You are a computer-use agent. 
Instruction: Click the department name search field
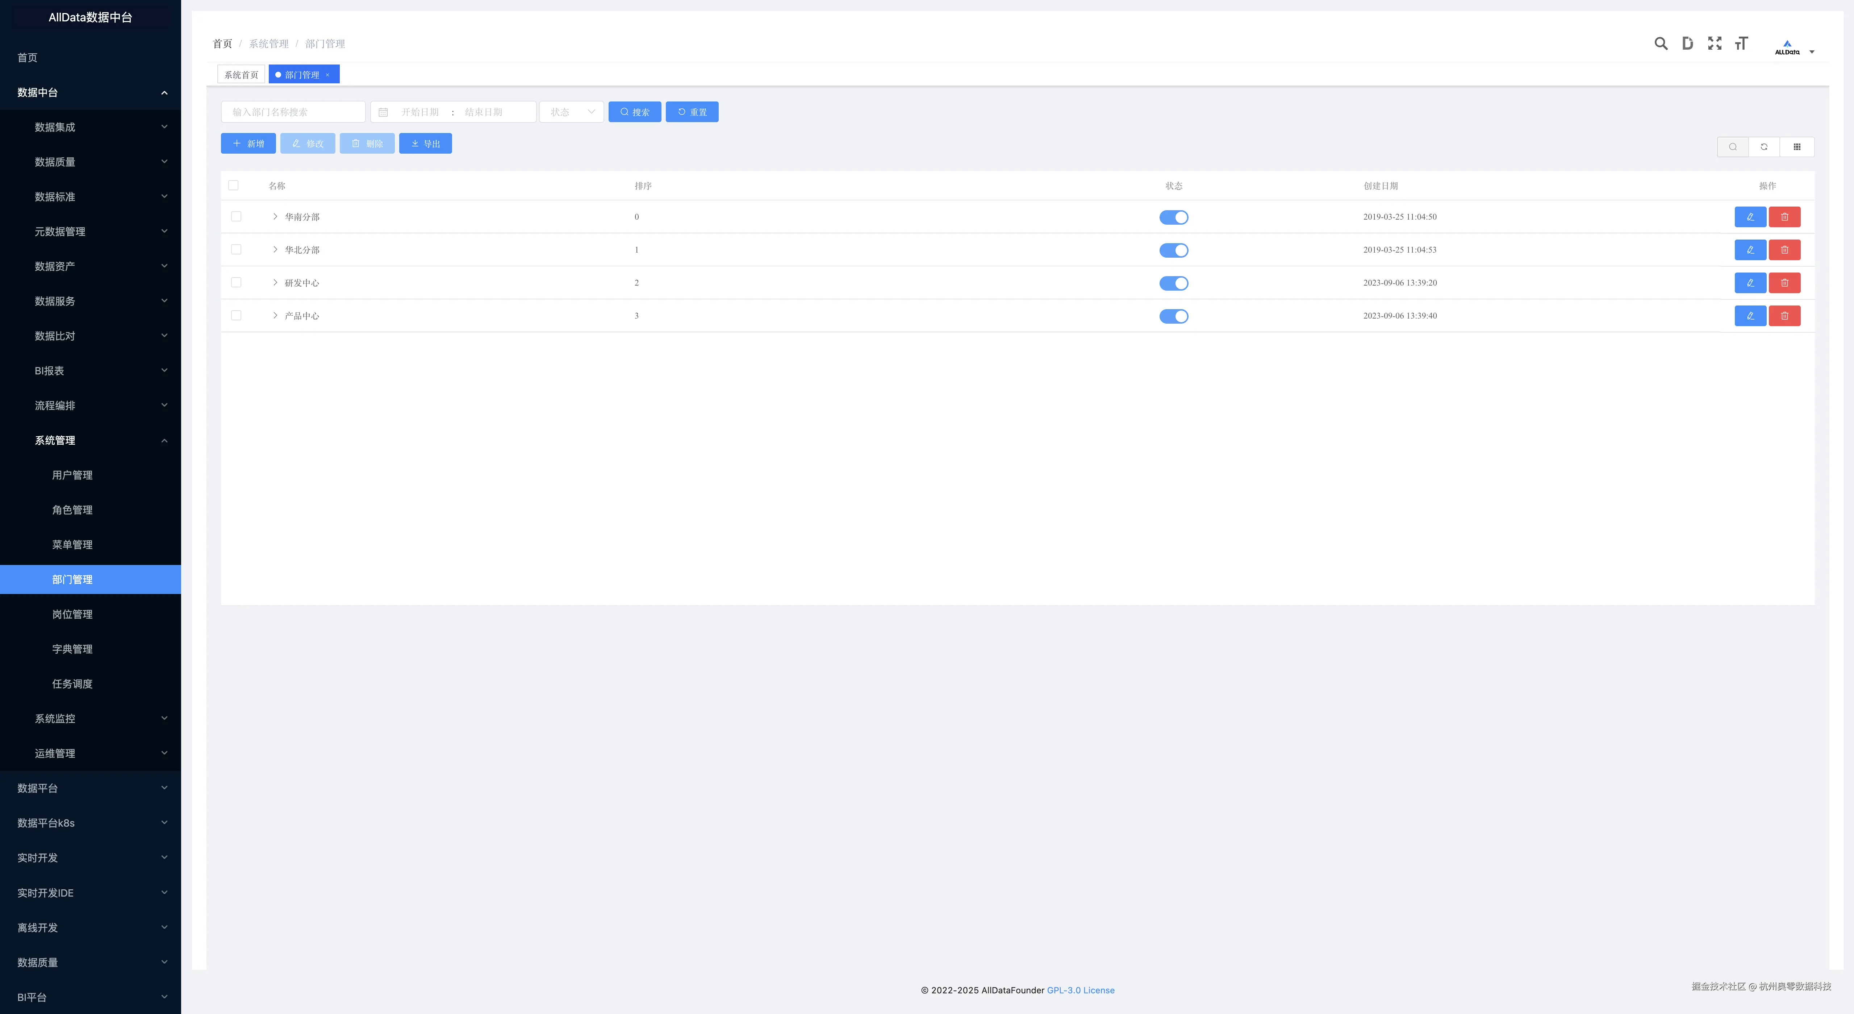coord(293,112)
